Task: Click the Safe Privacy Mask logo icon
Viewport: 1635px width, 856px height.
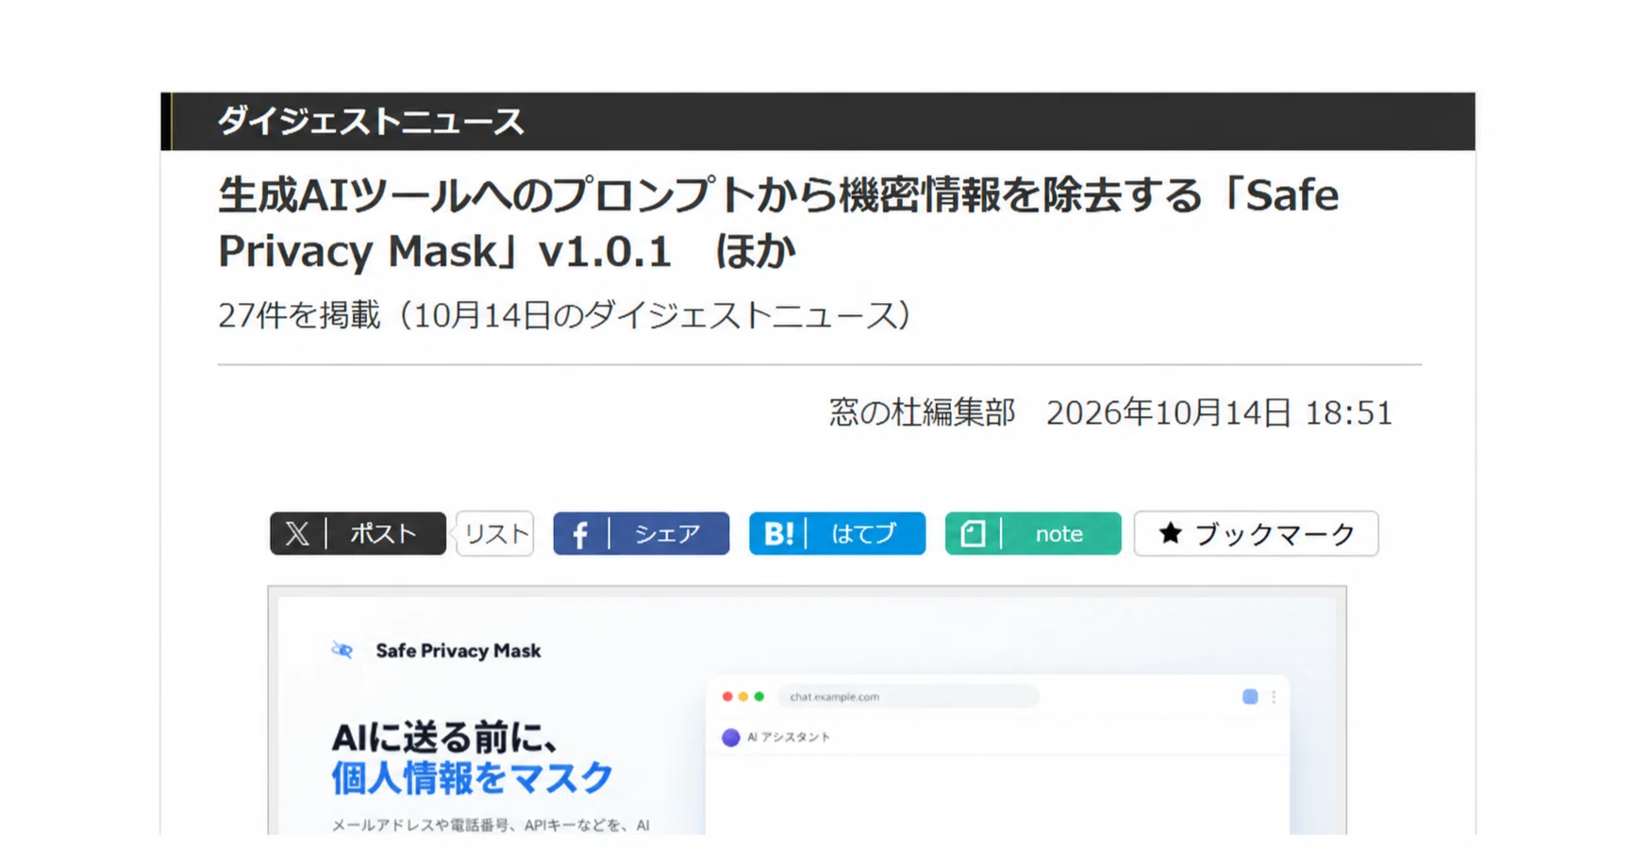Action: 342,650
